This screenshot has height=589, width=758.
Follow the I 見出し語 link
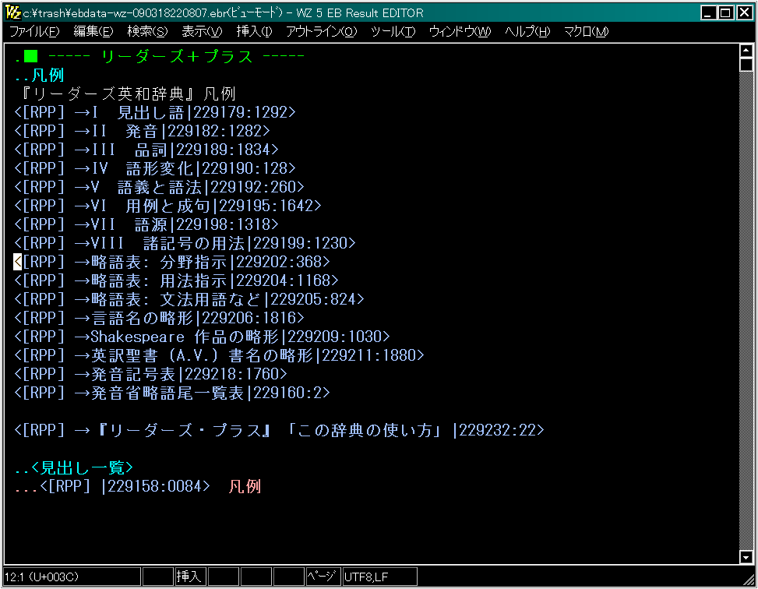click(x=155, y=112)
